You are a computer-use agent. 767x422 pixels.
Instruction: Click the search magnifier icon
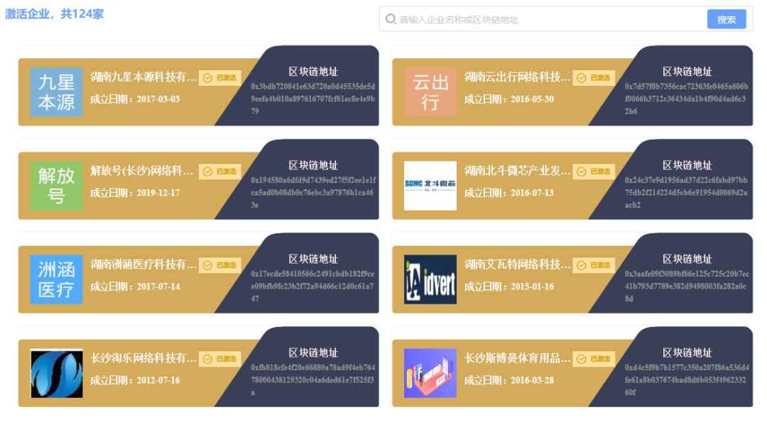coord(391,19)
